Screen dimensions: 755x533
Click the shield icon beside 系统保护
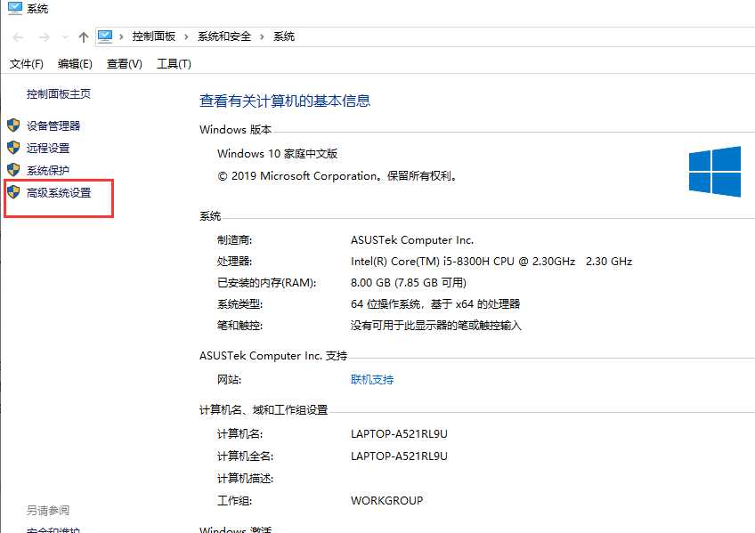pos(13,170)
